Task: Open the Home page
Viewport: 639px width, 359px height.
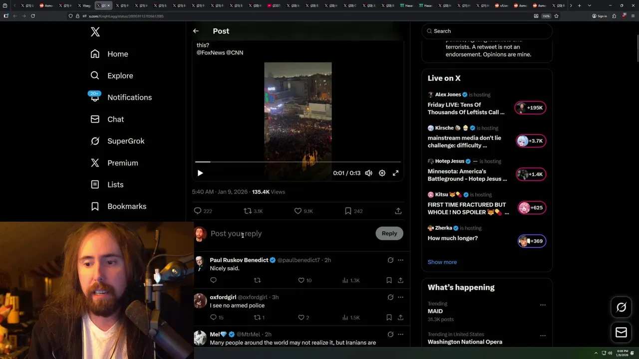Action: (x=109, y=54)
